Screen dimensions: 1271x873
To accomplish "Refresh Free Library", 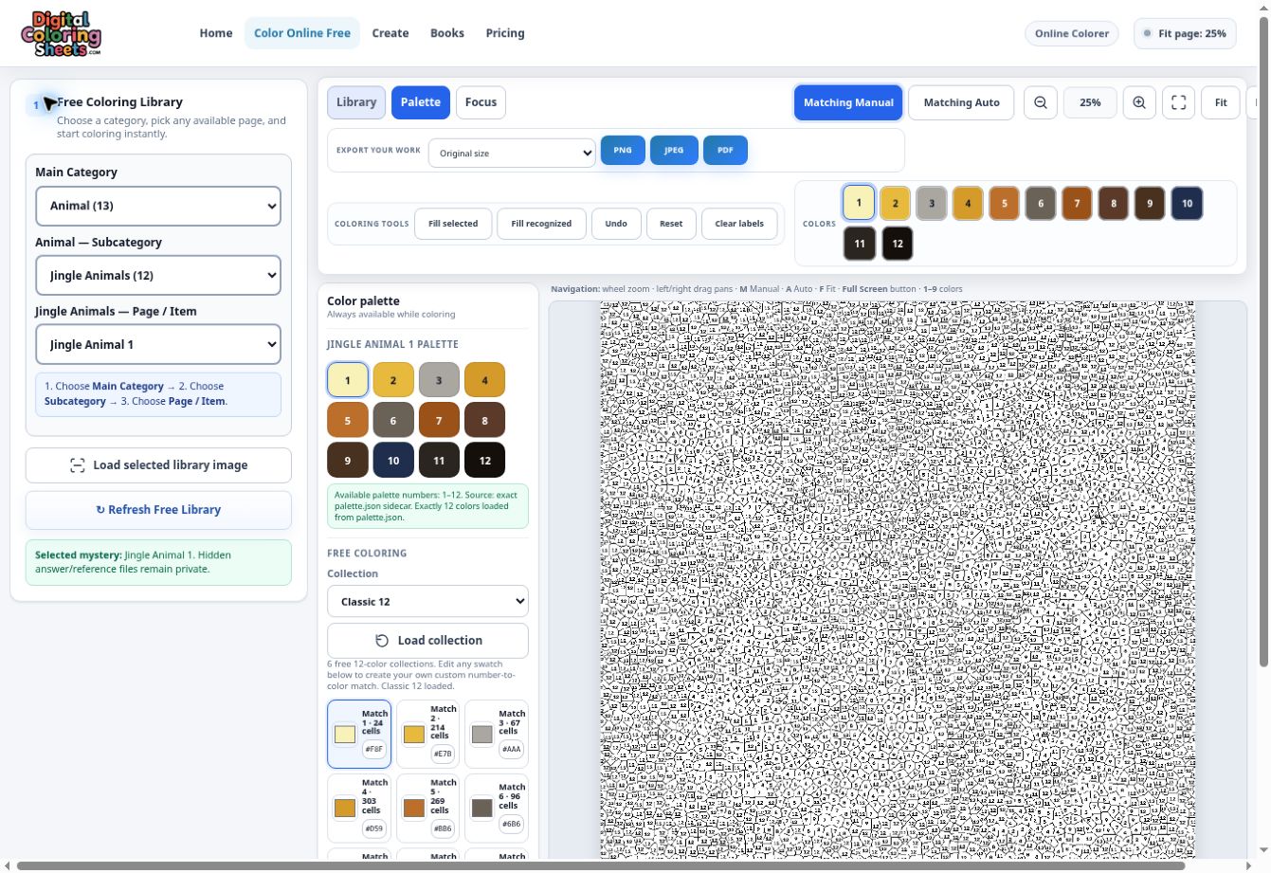I will coord(158,510).
